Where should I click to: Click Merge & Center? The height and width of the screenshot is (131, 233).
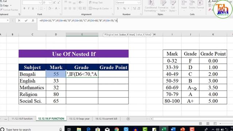[x=99, y=8]
